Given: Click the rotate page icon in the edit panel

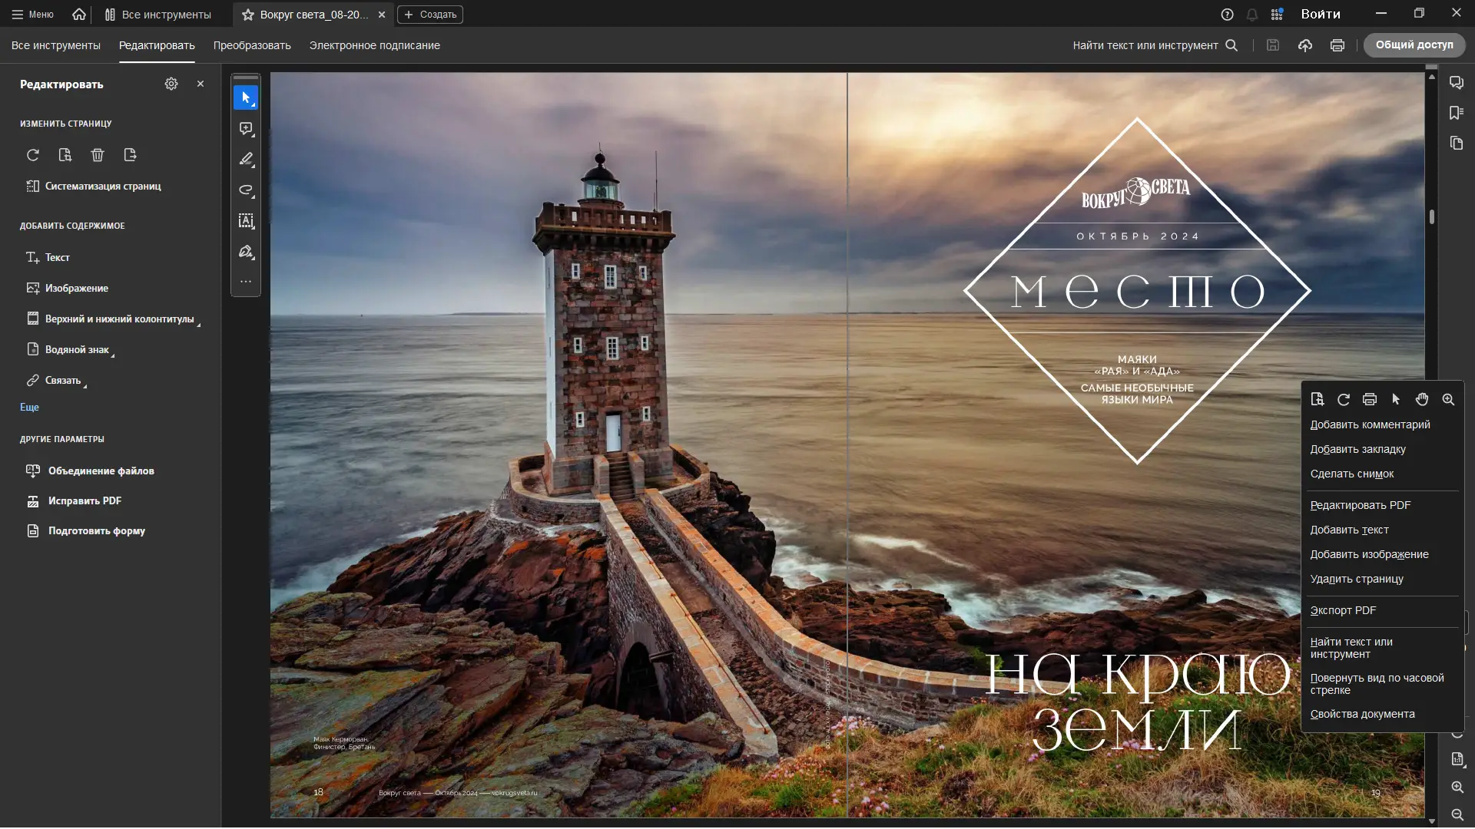Looking at the screenshot, I should click(x=33, y=155).
